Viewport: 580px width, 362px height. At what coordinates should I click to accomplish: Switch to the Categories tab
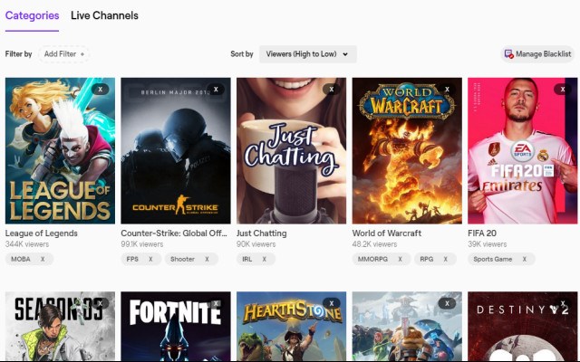pyautogui.click(x=33, y=16)
